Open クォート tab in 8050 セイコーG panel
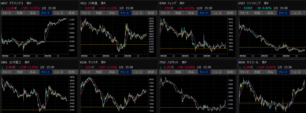 tap(245, 72)
